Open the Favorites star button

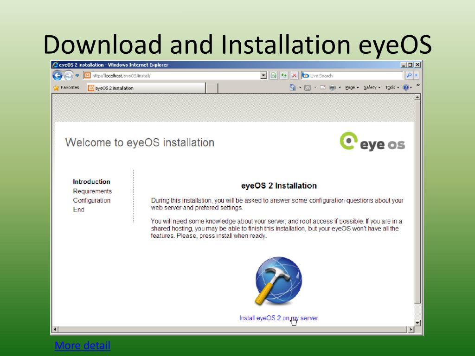coord(66,88)
